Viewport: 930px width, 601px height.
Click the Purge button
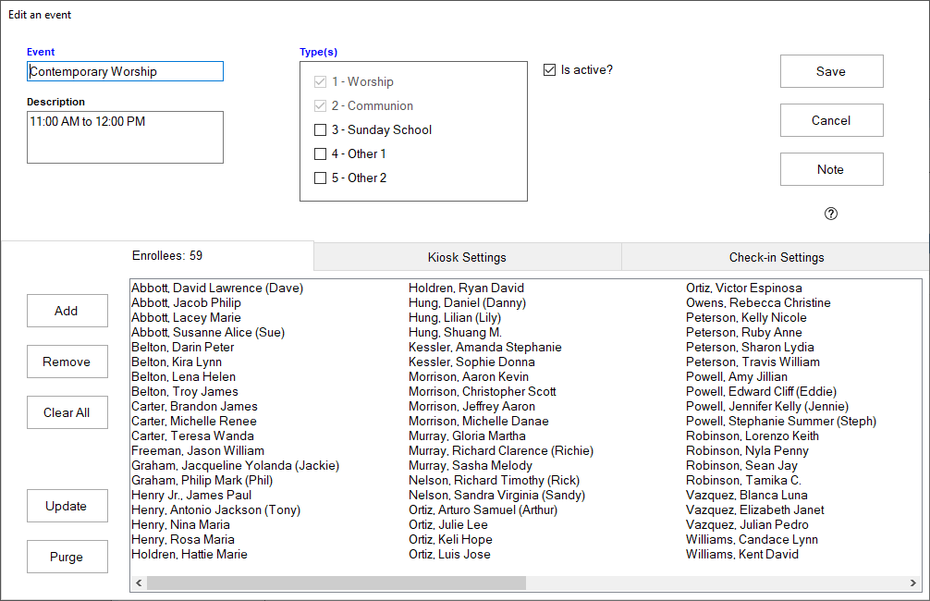coord(67,557)
